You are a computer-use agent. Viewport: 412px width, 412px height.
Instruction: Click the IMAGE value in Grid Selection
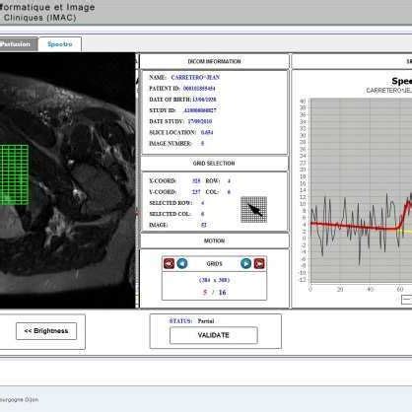[203, 225]
